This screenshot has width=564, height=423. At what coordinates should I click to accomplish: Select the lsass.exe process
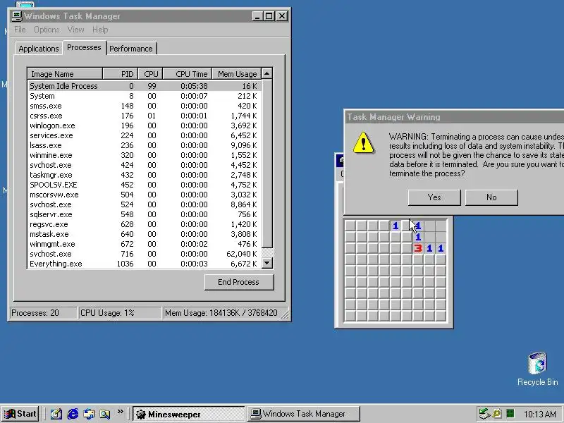coord(145,145)
